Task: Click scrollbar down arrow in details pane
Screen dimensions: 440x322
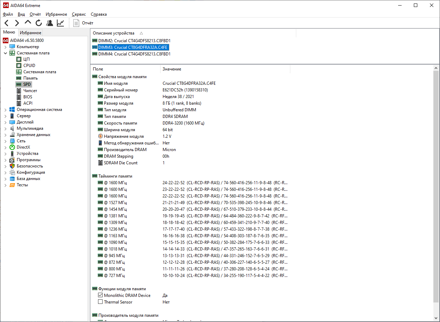Action: (x=436, y=318)
